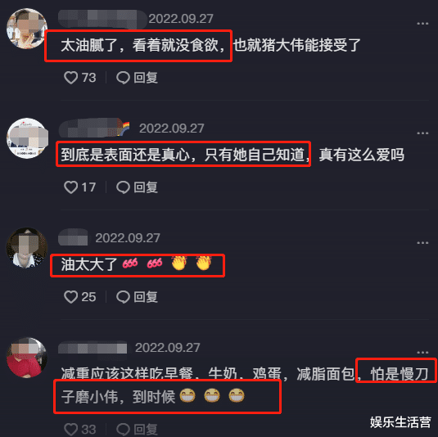Like the comment with 33 likes
Image resolution: width=438 pixels, height=437 pixels.
[70, 429]
